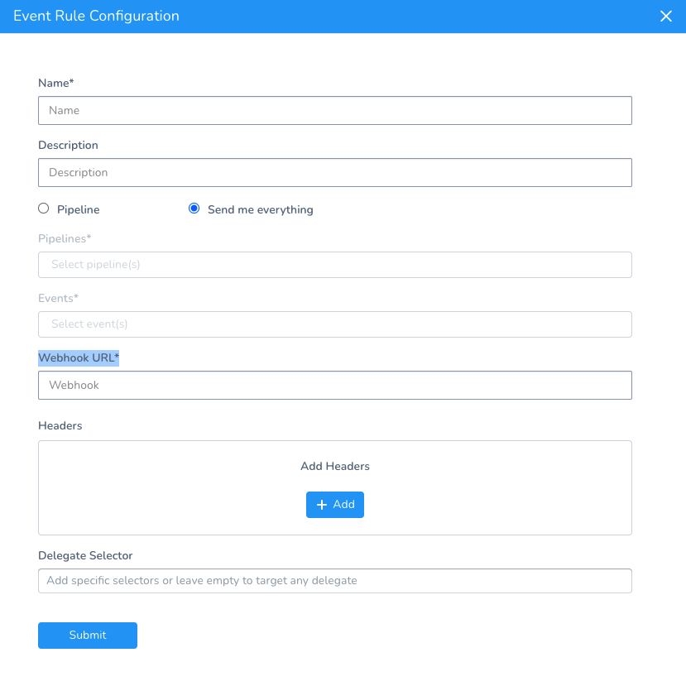The image size is (686, 686).
Task: Add a new header with the Add button
Action: (x=334, y=505)
